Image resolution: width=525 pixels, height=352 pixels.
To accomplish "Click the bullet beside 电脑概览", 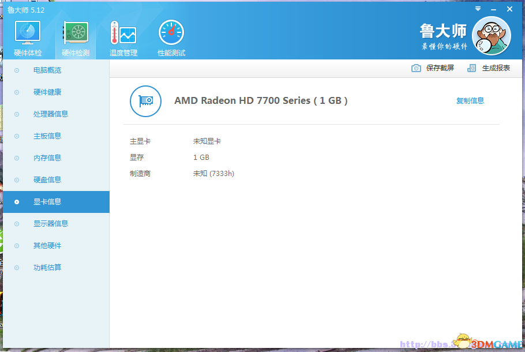I will [17, 70].
